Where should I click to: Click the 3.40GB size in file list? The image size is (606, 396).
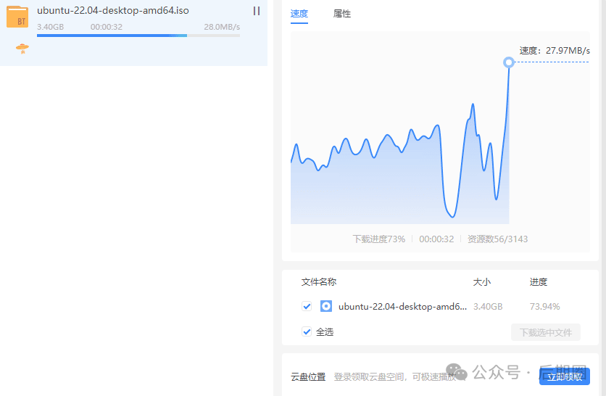tap(488, 307)
